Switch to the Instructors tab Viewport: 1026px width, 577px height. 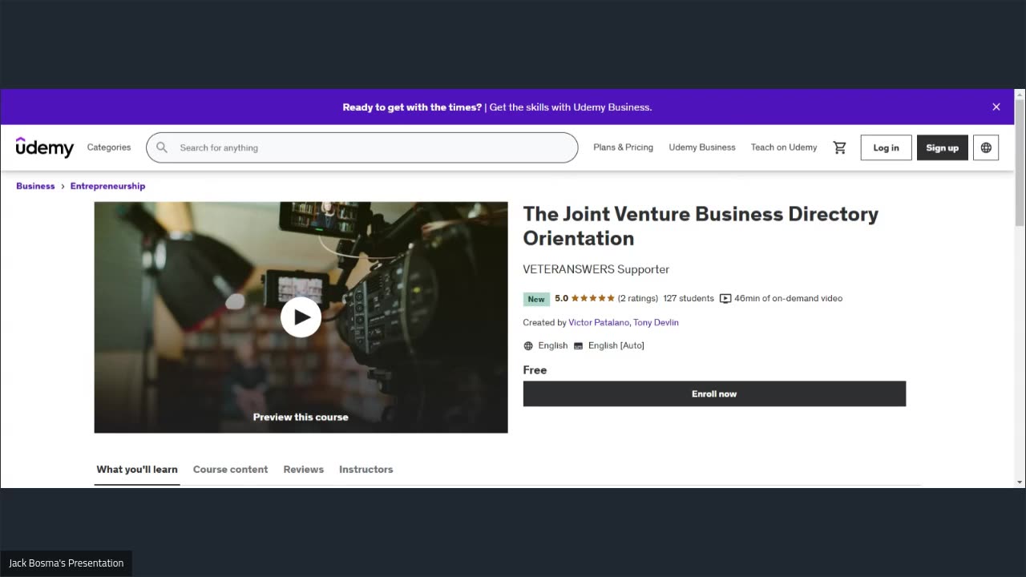tap(366, 470)
